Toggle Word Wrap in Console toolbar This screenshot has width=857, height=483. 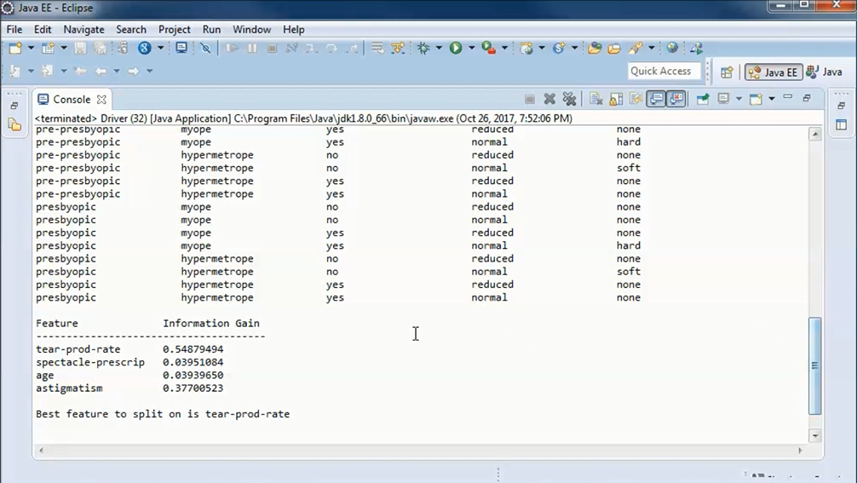[636, 99]
